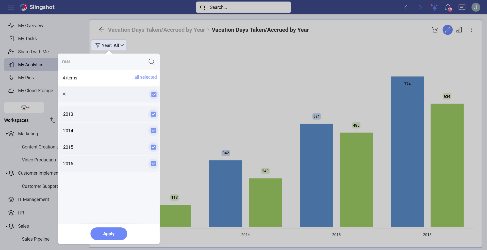Viewport: 487px width, 250px height.
Task: Open the chart visualization icon
Action: pyautogui.click(x=459, y=30)
